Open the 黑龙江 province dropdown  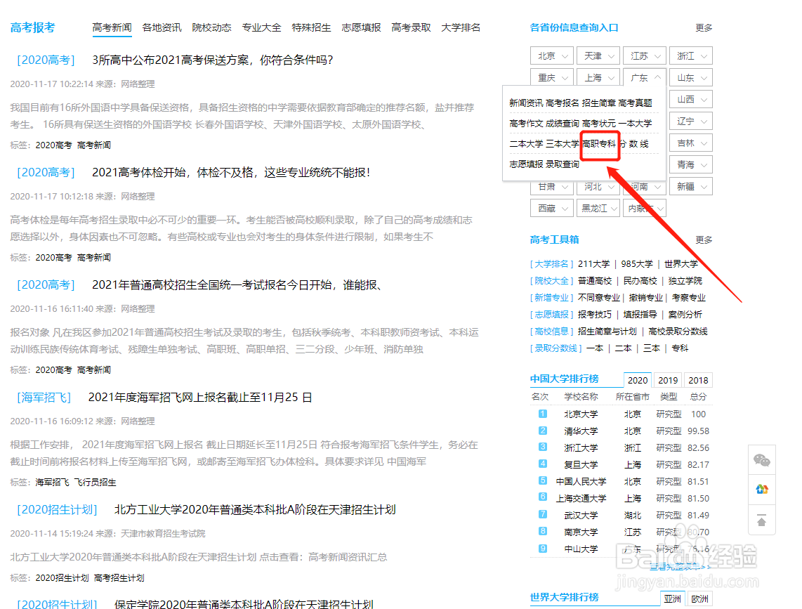click(598, 207)
